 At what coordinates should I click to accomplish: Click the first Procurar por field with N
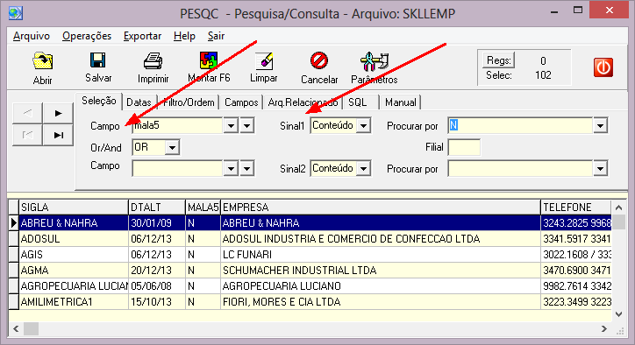(520, 126)
